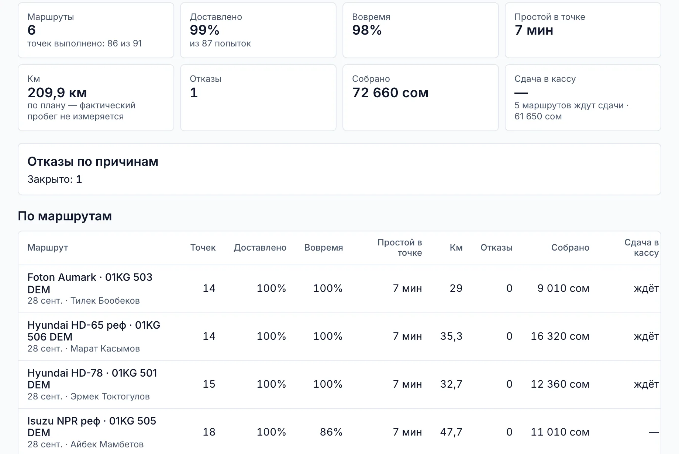Click driver name Айбек Мамбетов
Viewport: 679px width, 454px height.
pyautogui.click(x=107, y=444)
